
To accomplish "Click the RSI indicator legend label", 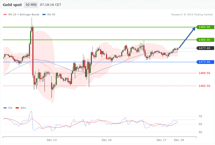I will (x=10, y=108).
